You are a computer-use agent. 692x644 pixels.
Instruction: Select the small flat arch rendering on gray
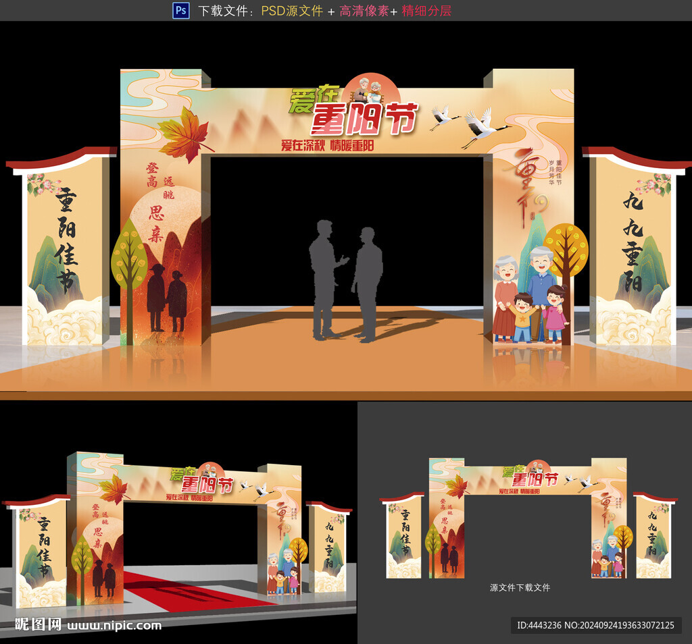click(528, 518)
